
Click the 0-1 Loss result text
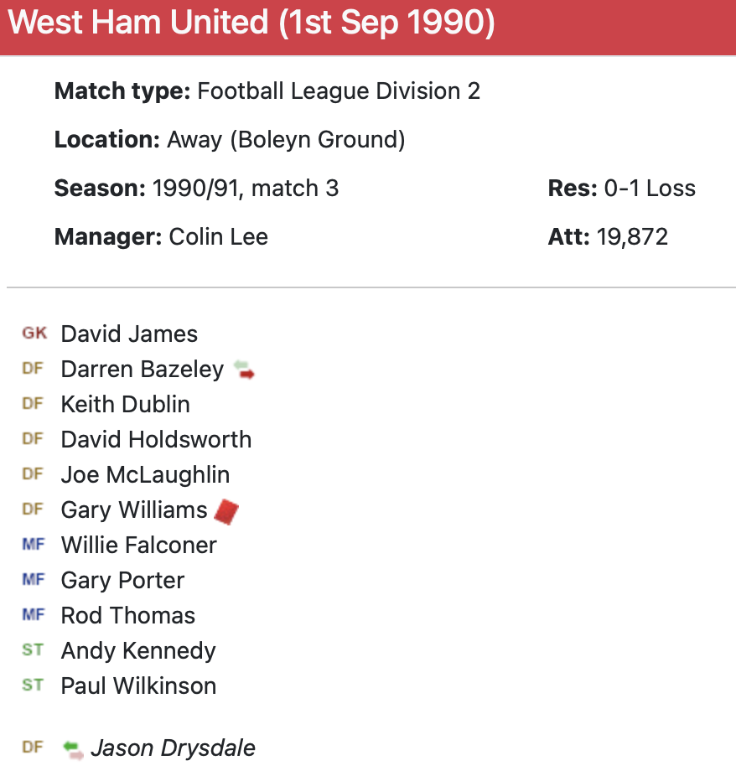(x=650, y=188)
